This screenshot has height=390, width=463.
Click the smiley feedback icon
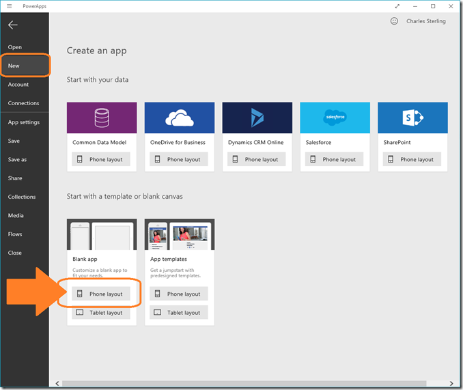394,21
